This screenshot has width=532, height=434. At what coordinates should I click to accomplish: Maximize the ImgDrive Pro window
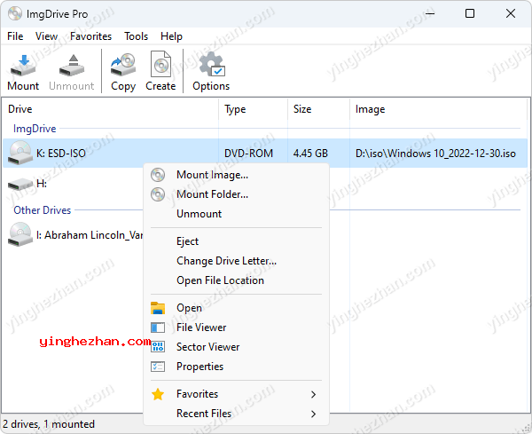(x=470, y=13)
